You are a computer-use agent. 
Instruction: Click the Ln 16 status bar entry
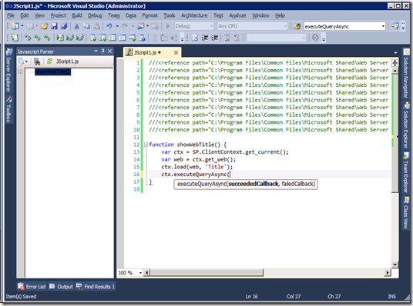pyautogui.click(x=251, y=296)
